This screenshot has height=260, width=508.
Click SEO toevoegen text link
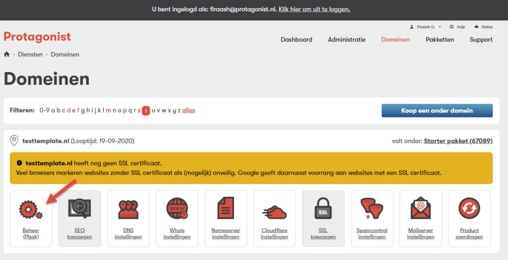coord(79,233)
